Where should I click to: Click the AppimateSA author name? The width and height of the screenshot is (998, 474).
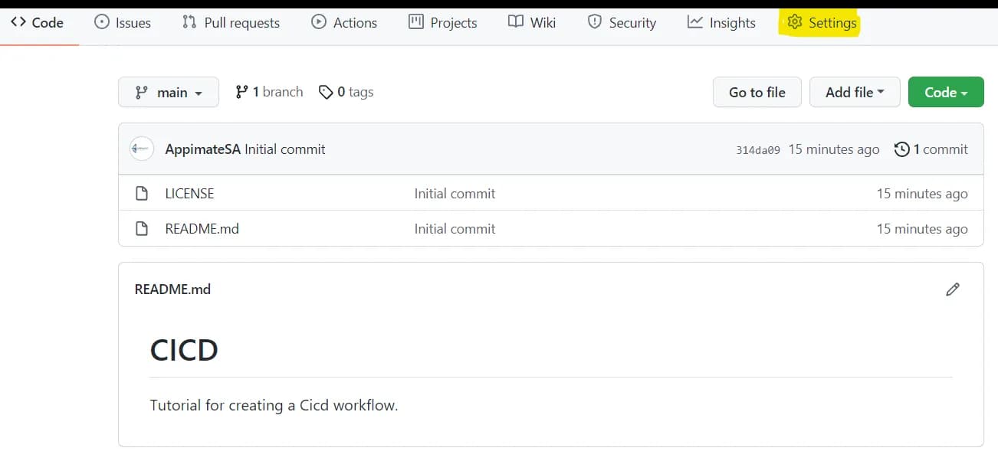click(x=202, y=149)
